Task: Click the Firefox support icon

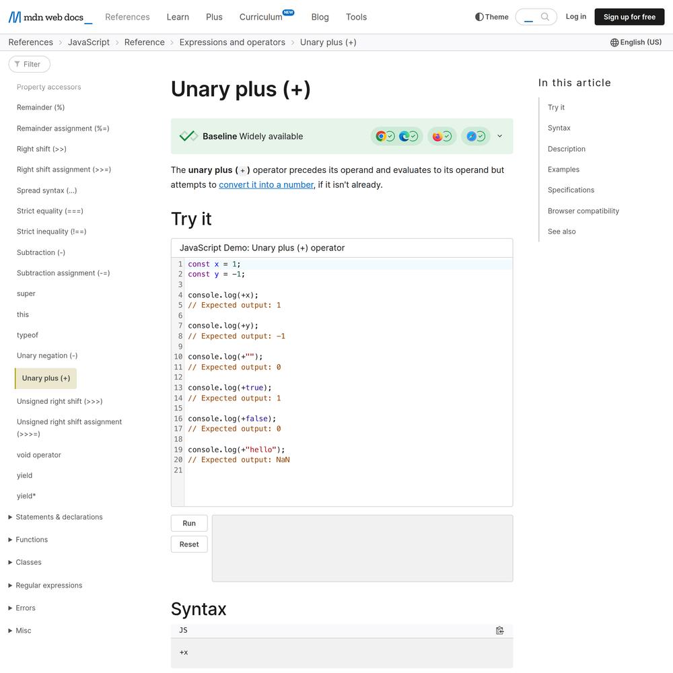Action: pyautogui.click(x=437, y=136)
